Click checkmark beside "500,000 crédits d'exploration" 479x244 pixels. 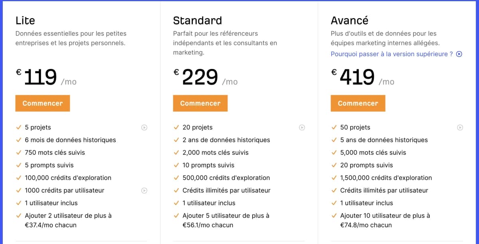pos(176,177)
